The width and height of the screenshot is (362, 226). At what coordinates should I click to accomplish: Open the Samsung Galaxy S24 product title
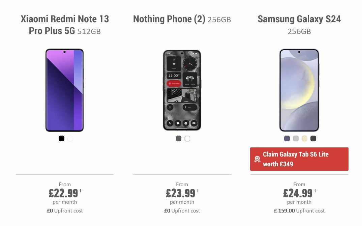coord(299,19)
